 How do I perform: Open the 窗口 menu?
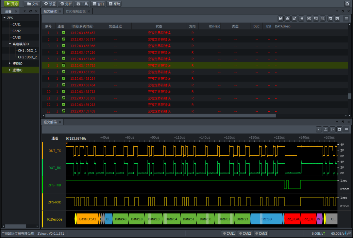[98, 4]
